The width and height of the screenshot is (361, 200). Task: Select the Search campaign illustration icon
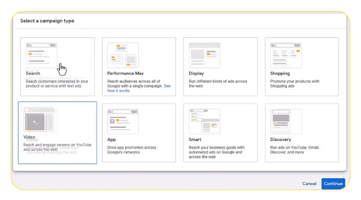click(x=42, y=55)
